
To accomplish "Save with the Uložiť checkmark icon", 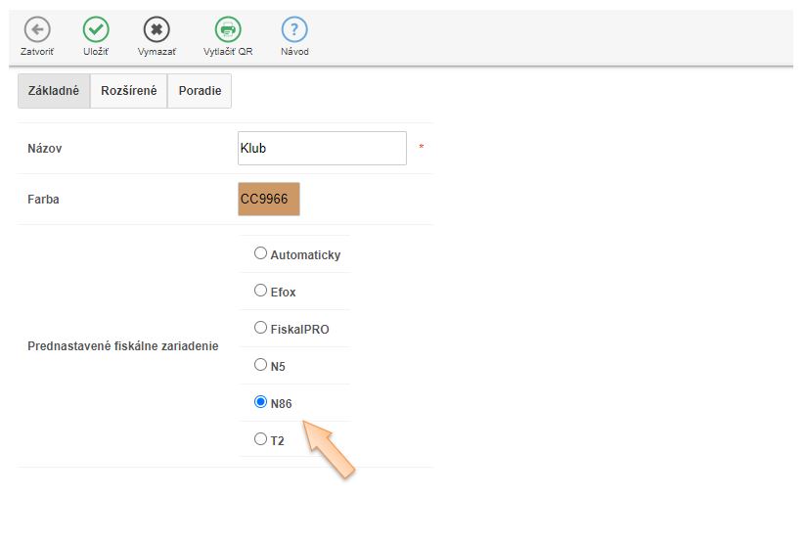I will click(96, 30).
